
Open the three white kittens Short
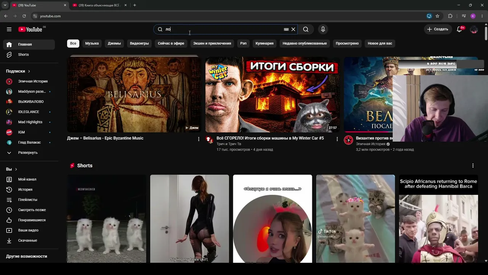106,219
